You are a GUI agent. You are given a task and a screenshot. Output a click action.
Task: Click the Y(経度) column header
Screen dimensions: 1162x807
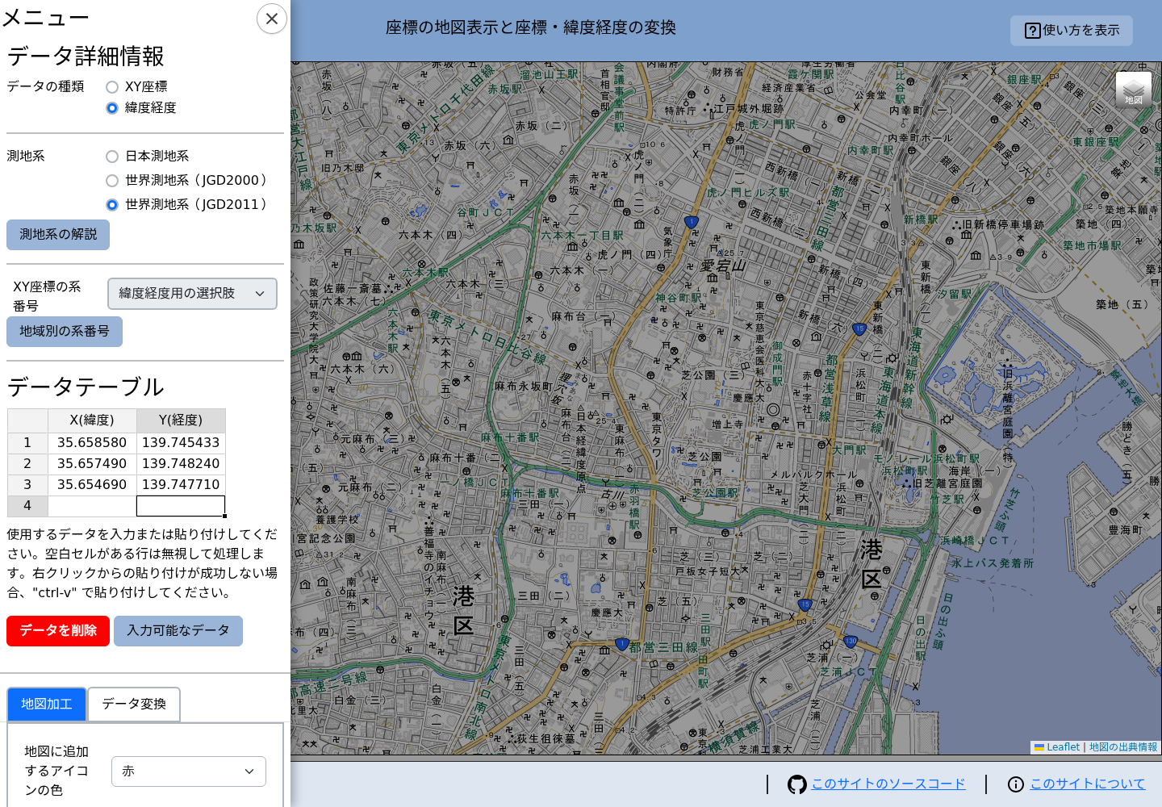[x=181, y=420]
